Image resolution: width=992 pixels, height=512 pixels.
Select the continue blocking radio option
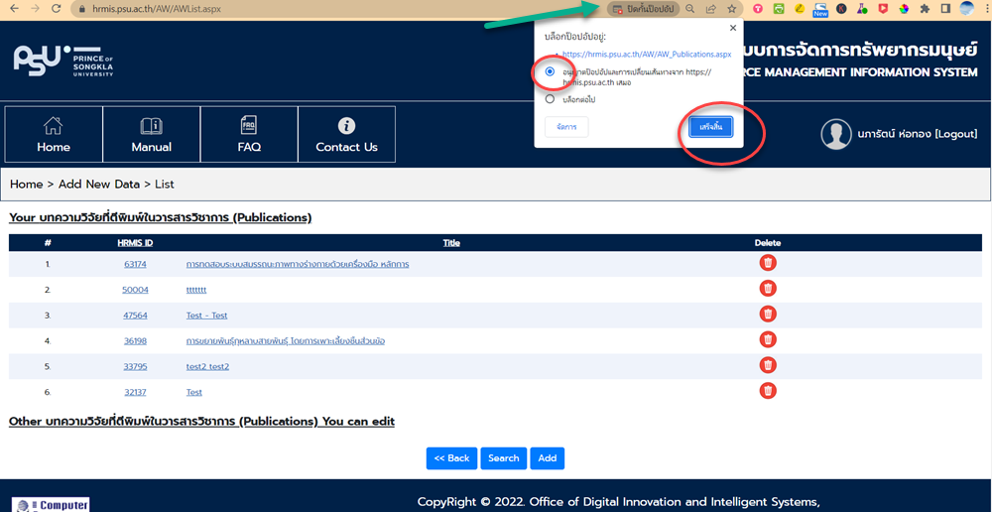pos(550,99)
